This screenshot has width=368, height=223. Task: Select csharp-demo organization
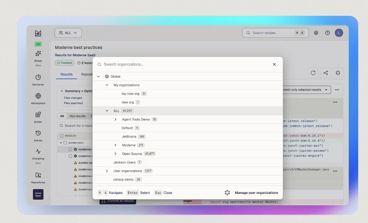[187, 179]
